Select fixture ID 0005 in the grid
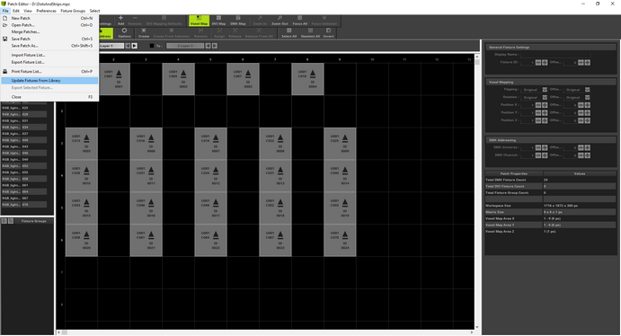 pos(82,144)
